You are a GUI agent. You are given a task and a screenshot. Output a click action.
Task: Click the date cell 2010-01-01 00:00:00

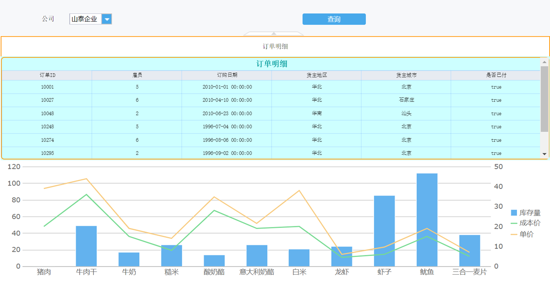tap(227, 87)
